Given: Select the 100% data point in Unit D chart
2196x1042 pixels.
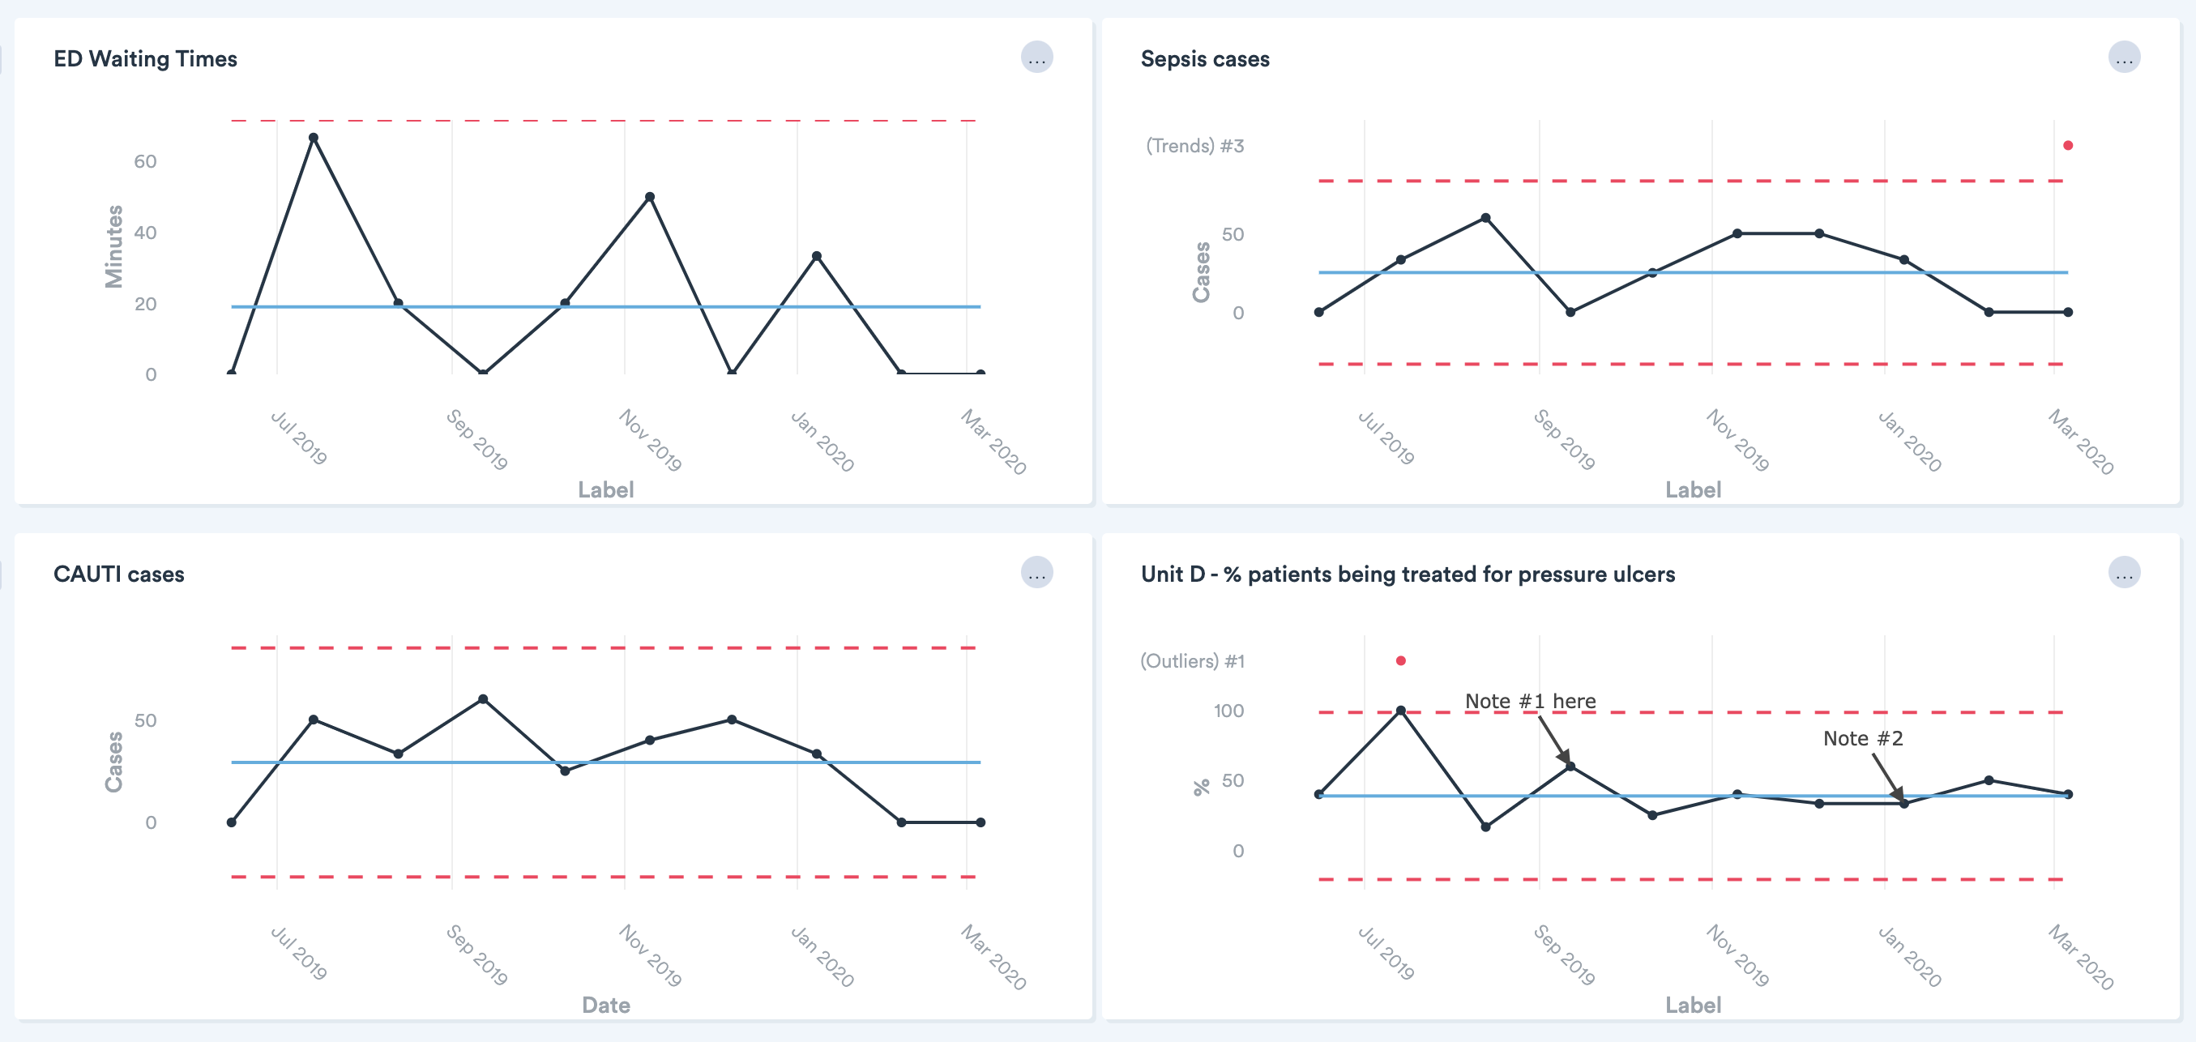Looking at the screenshot, I should click(1400, 711).
